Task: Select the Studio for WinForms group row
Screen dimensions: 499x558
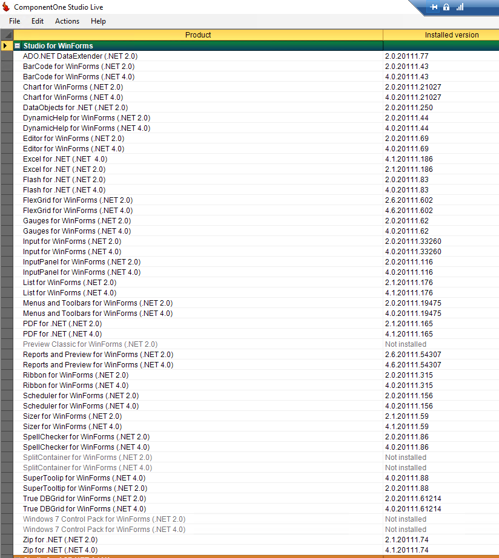Action: tap(256, 45)
